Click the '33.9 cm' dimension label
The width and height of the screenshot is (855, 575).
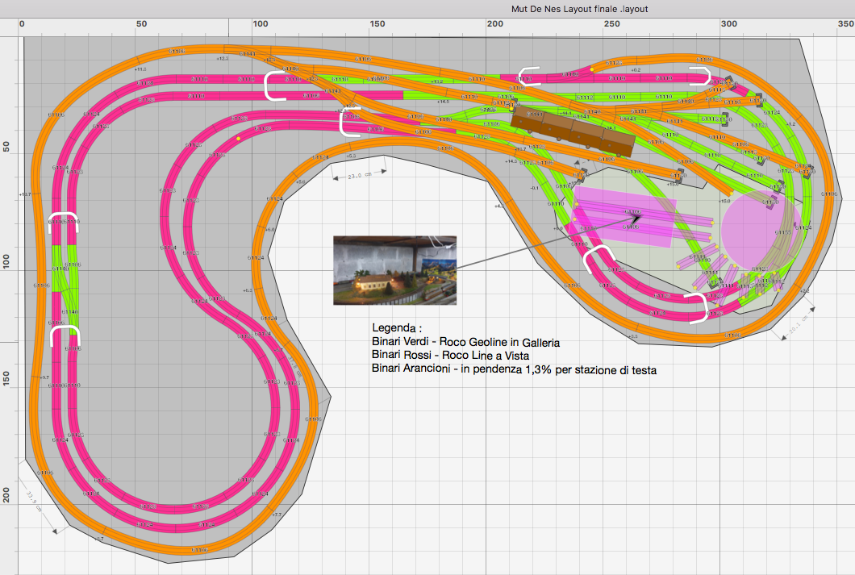(x=34, y=502)
